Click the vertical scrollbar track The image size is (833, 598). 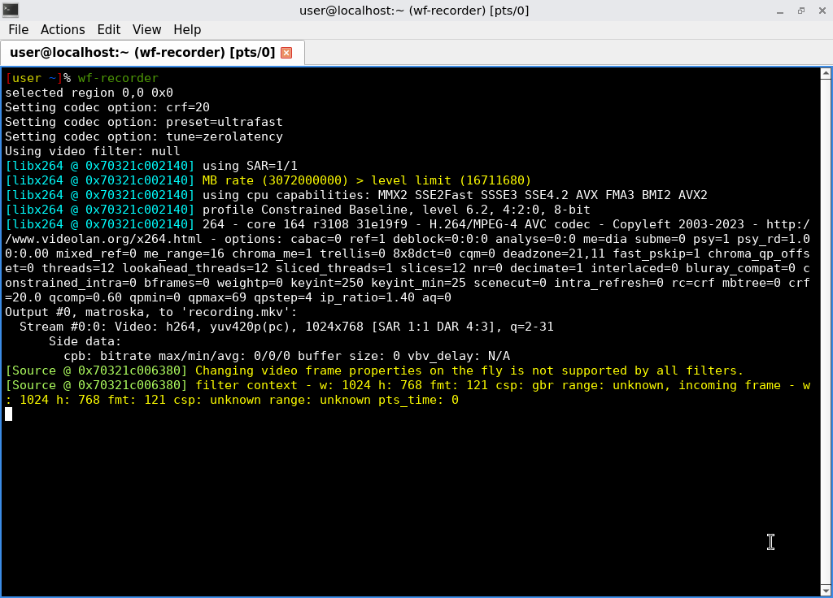pyautogui.click(x=826, y=325)
